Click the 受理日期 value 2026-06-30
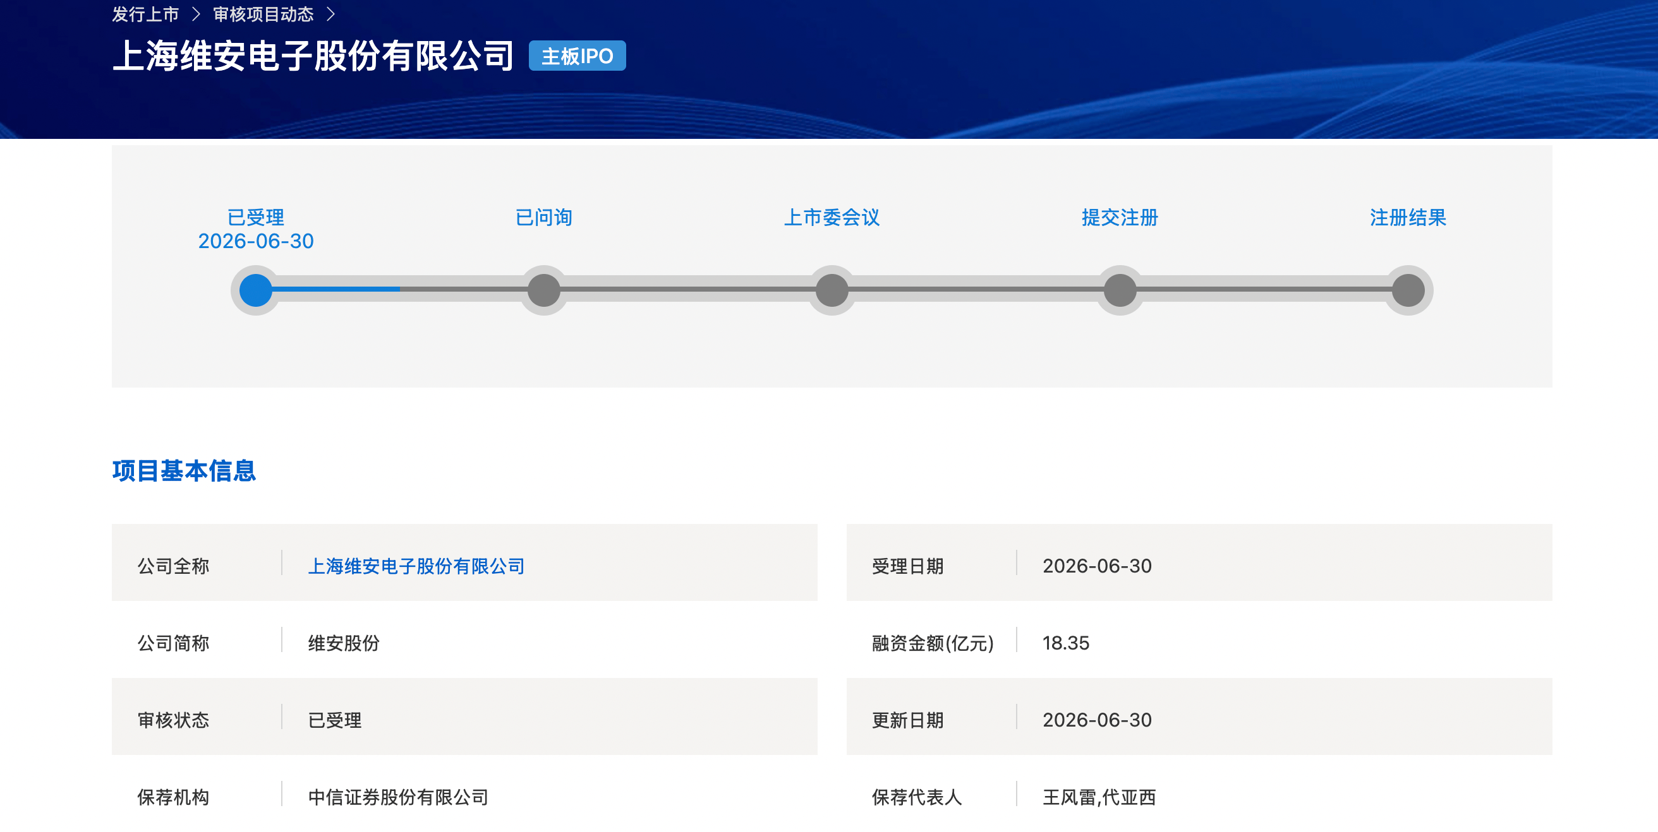 1098,566
